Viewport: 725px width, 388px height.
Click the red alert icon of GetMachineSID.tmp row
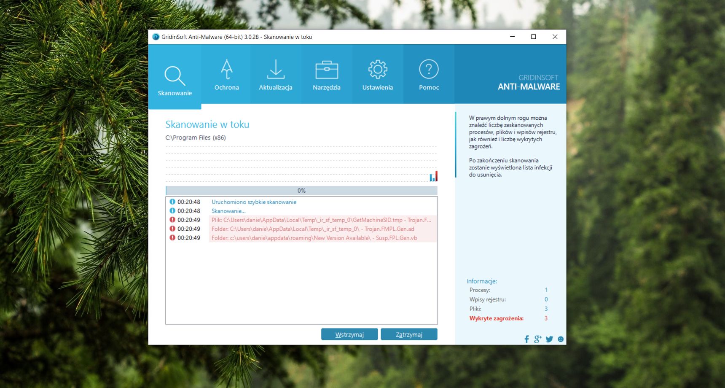[x=172, y=220]
